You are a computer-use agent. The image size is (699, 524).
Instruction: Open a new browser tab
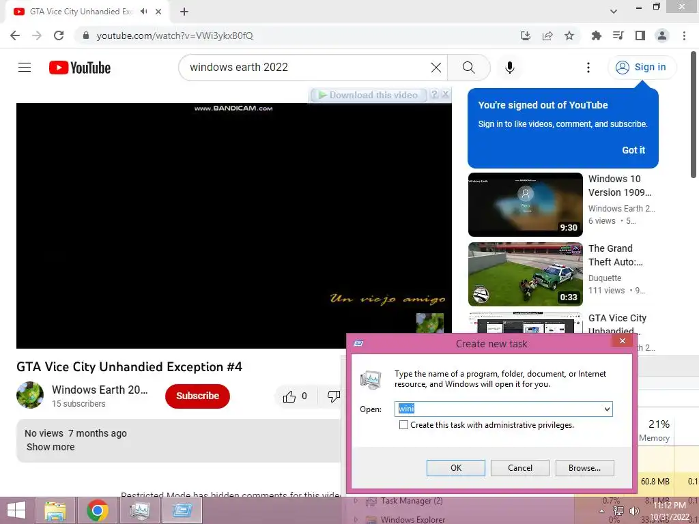click(184, 12)
